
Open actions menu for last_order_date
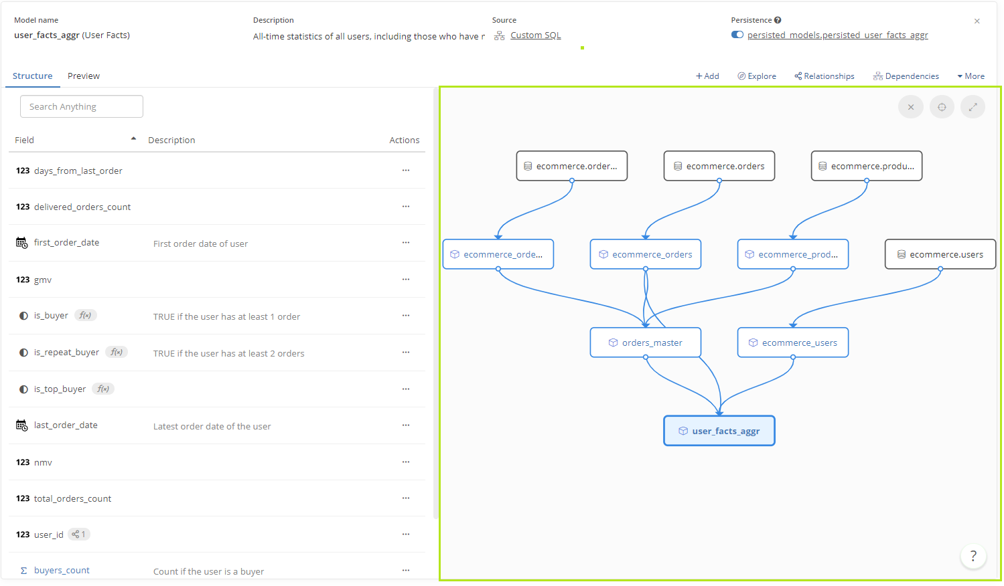point(406,425)
